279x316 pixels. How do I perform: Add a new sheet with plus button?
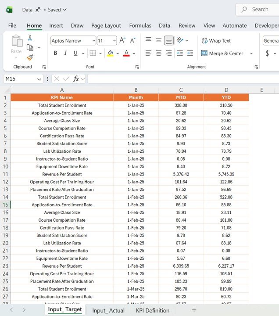tap(194, 310)
